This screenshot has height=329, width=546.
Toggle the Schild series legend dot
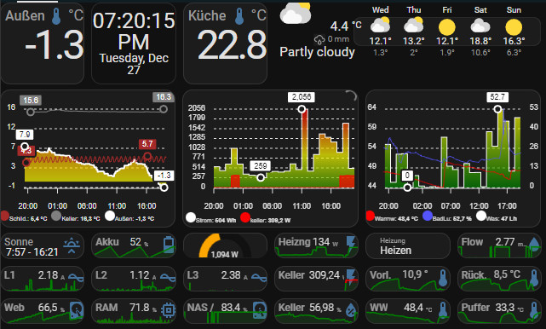[x=5, y=216]
